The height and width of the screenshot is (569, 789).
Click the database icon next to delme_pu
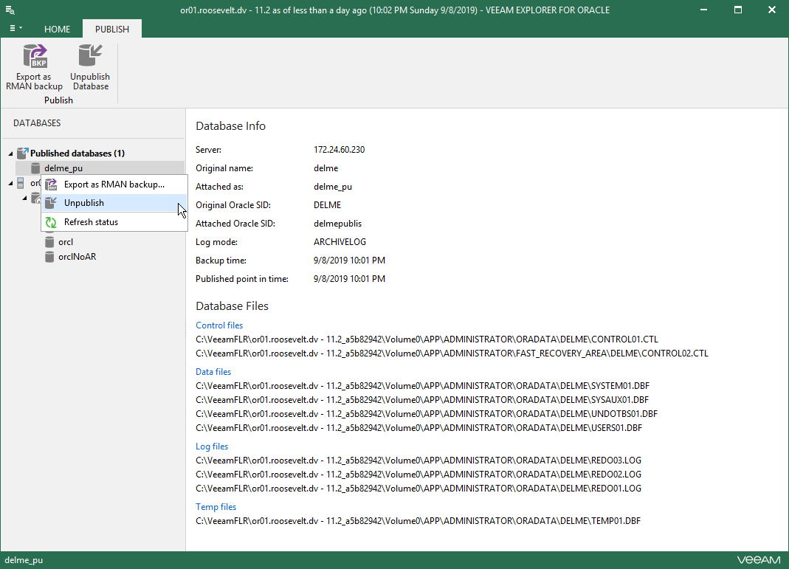coord(35,168)
